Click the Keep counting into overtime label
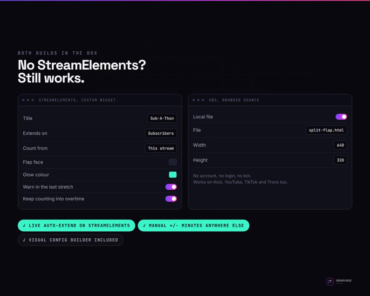The width and height of the screenshot is (370, 296). (54, 199)
